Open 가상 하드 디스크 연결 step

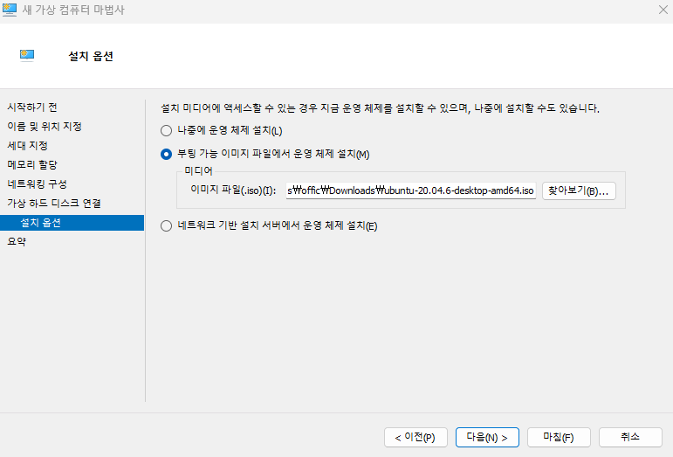(x=53, y=203)
